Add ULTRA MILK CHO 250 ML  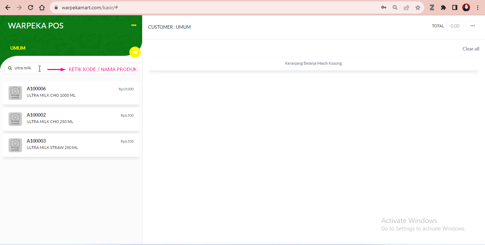pos(71,119)
